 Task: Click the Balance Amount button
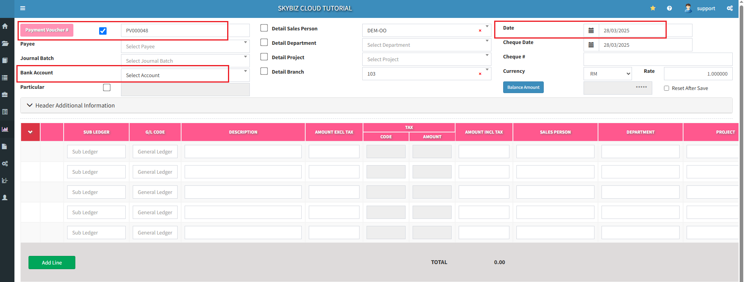[x=523, y=88]
